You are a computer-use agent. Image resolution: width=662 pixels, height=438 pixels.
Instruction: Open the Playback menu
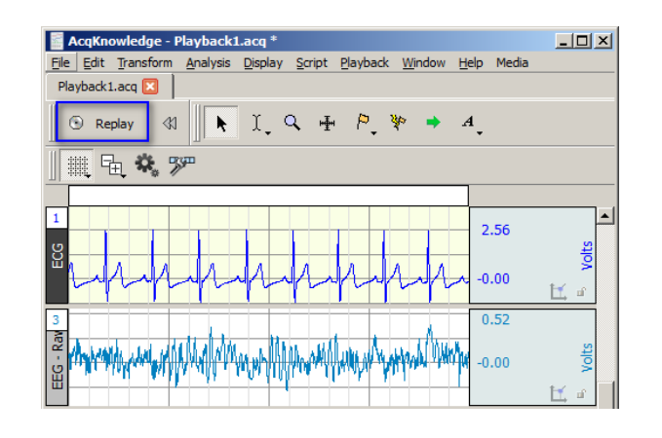[364, 63]
